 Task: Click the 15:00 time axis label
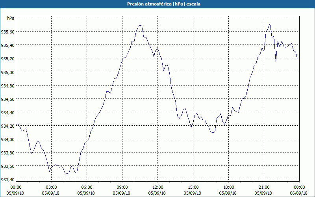(193, 188)
